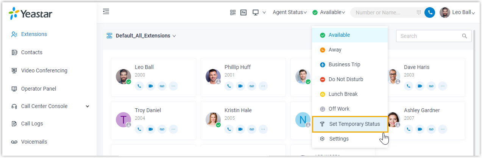Start video call with Leo Ball
This screenshot has width=482, height=158.
151,86
